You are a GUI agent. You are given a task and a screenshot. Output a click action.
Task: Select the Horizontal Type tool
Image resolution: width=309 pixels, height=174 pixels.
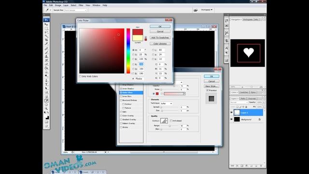tap(46, 85)
